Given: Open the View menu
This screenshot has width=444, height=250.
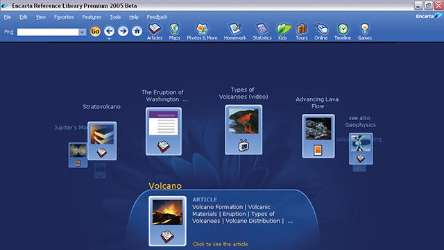Looking at the screenshot, I should [x=41, y=17].
